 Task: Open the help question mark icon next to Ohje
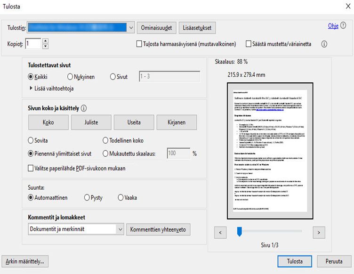[343, 25]
